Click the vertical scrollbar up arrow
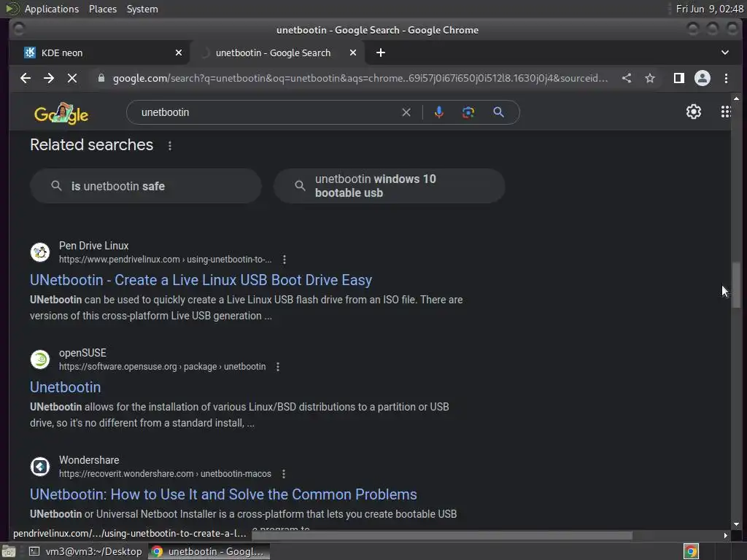 [x=736, y=98]
